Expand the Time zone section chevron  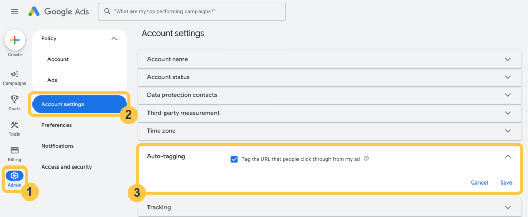click(x=508, y=131)
